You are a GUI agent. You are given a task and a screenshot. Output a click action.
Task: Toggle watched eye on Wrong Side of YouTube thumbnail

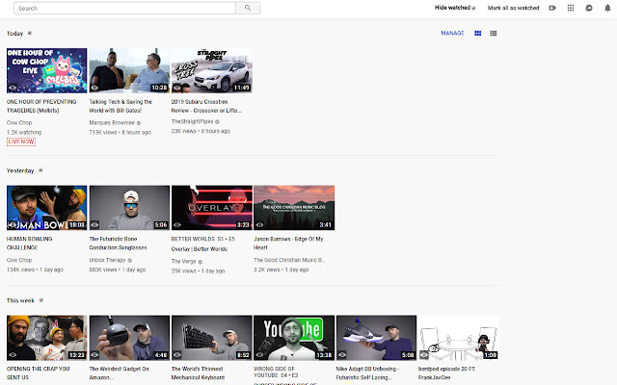259,355
